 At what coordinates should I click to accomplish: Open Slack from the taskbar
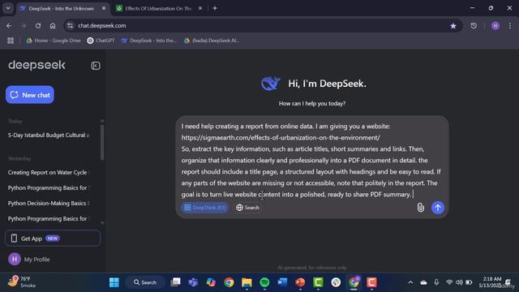coord(336,282)
